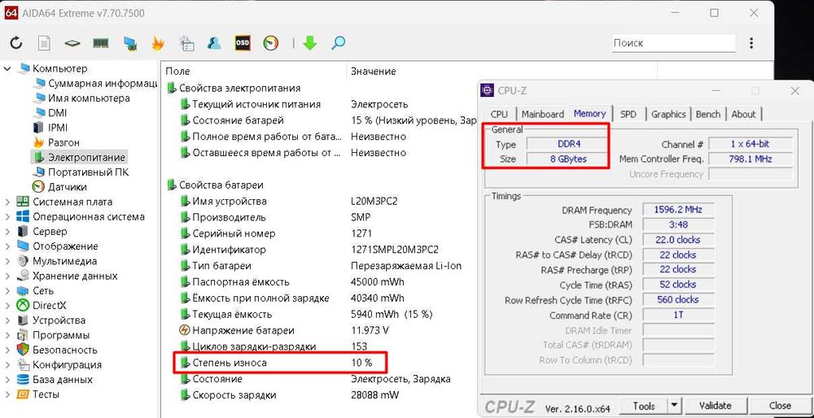The height and width of the screenshot is (418, 814).
Task: Open the Graphics tab in CPU-Z
Action: click(668, 114)
